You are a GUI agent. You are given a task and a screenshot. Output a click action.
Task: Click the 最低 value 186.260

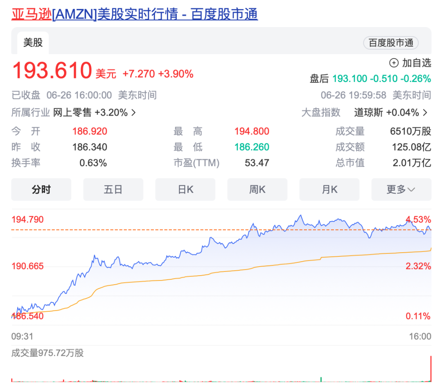coord(252,147)
